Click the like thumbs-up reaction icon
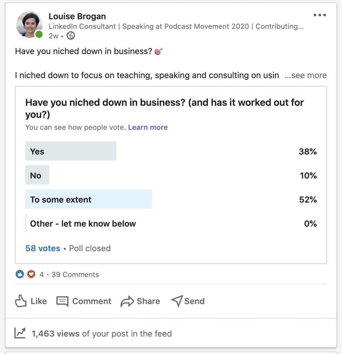The width and height of the screenshot is (342, 354). coord(20,274)
